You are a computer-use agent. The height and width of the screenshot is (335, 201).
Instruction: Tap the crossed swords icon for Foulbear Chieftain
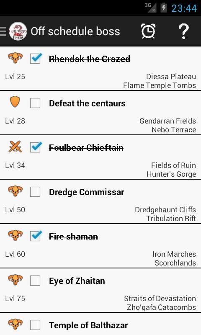coord(15,147)
